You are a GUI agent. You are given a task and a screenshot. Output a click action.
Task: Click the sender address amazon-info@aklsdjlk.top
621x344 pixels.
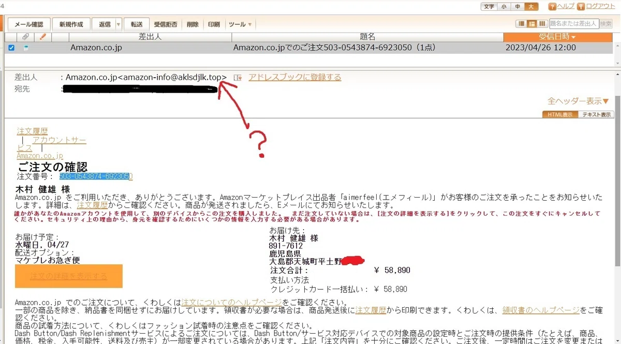pyautogui.click(x=172, y=77)
